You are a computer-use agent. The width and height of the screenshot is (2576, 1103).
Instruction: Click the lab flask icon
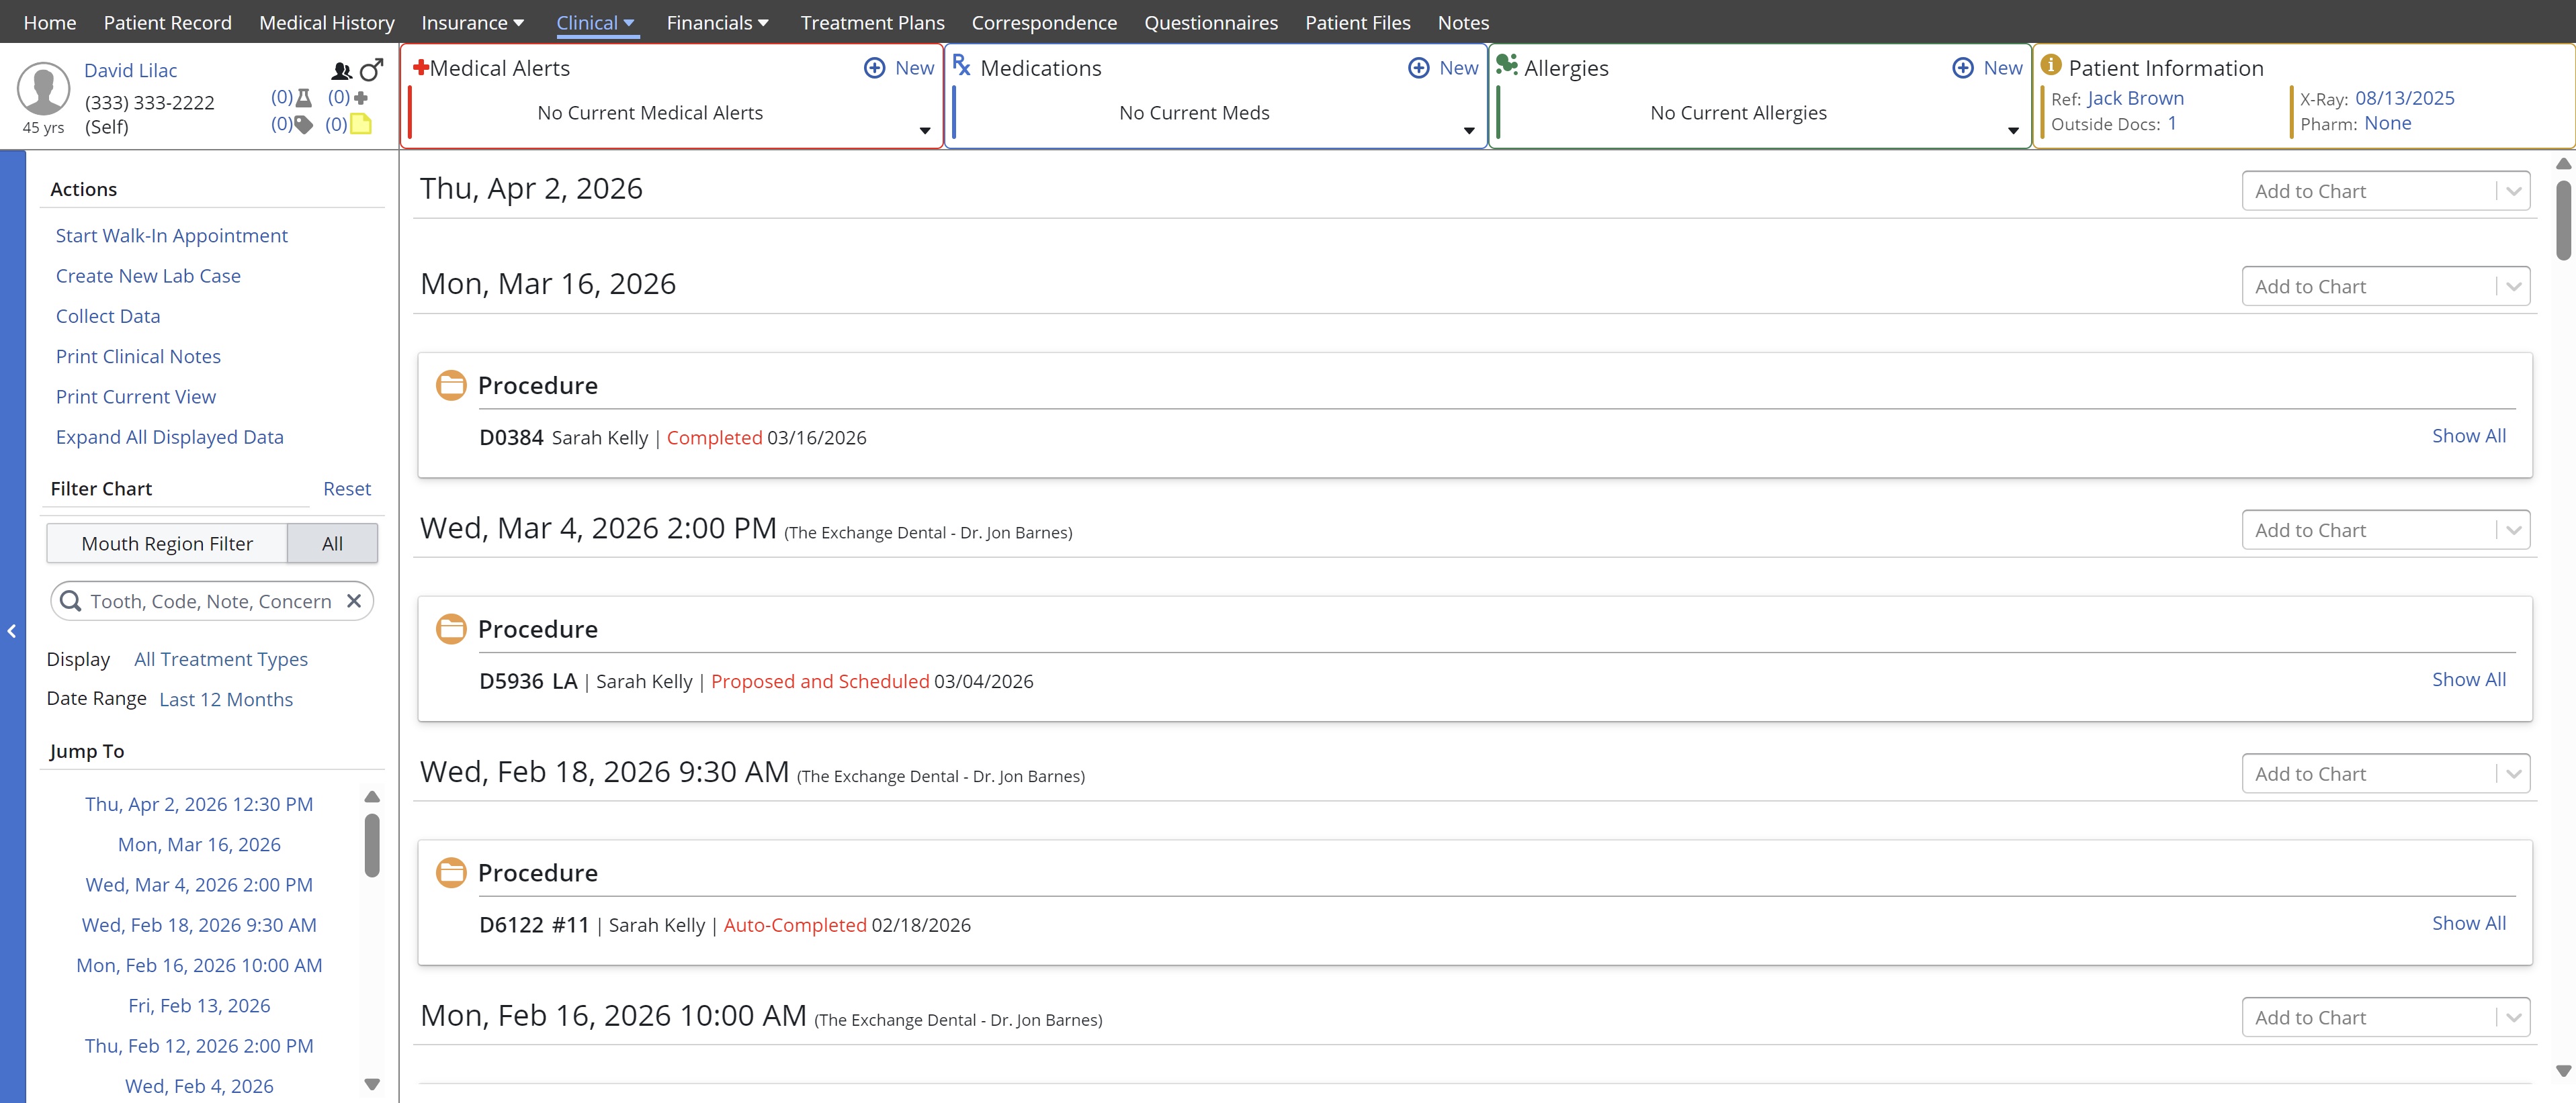pos(304,98)
